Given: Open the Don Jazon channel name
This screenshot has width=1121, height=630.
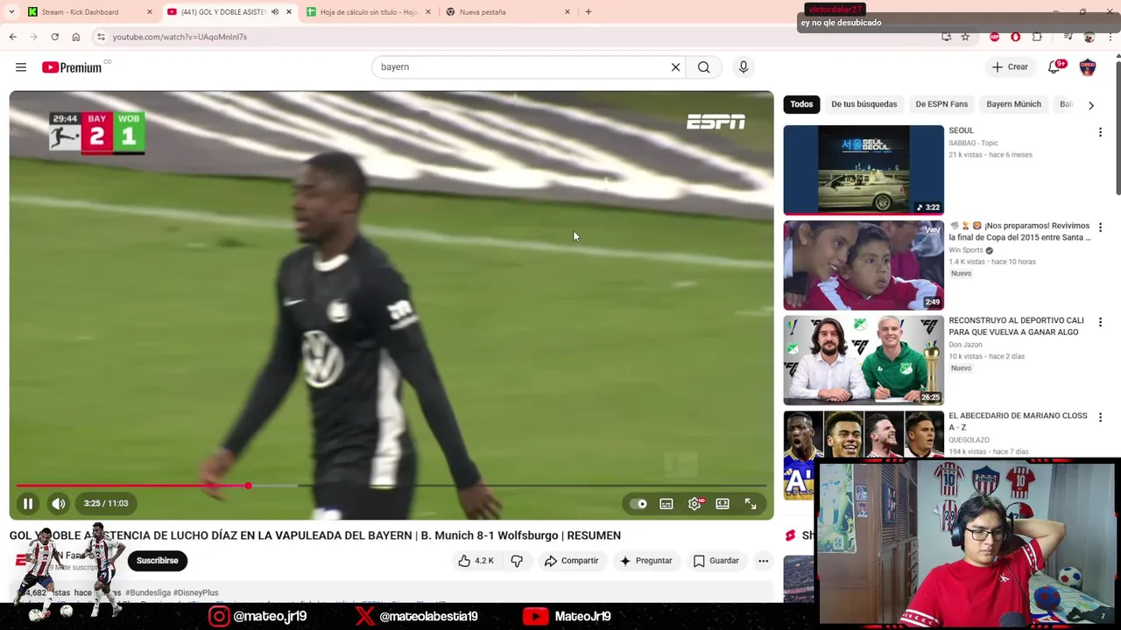Looking at the screenshot, I should pyautogui.click(x=965, y=345).
